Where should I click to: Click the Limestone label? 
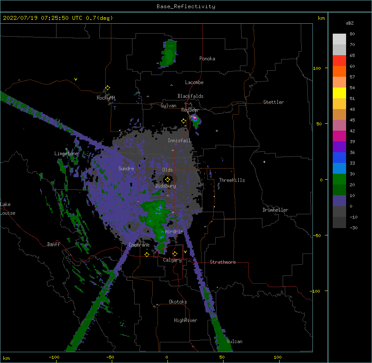click(x=66, y=153)
